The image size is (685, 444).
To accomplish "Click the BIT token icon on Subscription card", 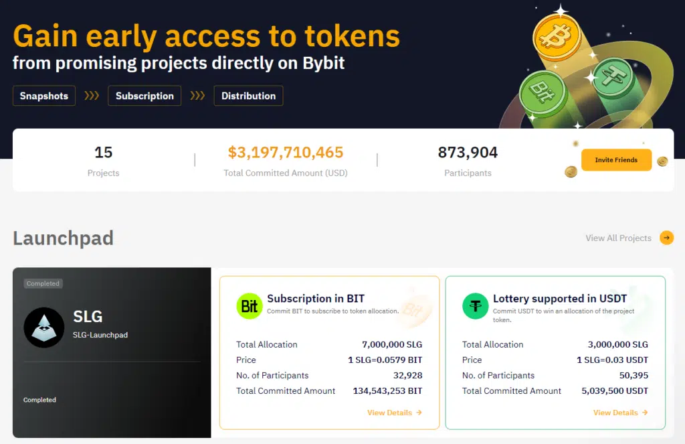I will click(x=248, y=305).
